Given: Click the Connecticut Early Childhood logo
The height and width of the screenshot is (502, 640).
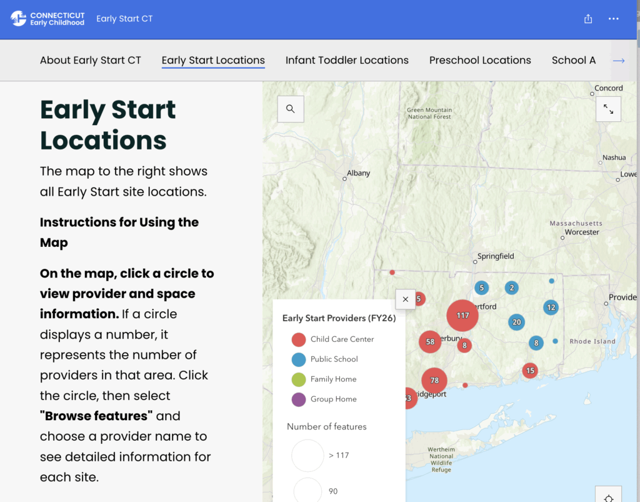Looking at the screenshot, I should 47,19.
